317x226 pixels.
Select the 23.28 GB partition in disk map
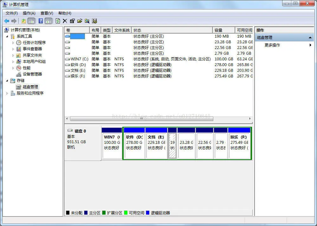(x=186, y=143)
